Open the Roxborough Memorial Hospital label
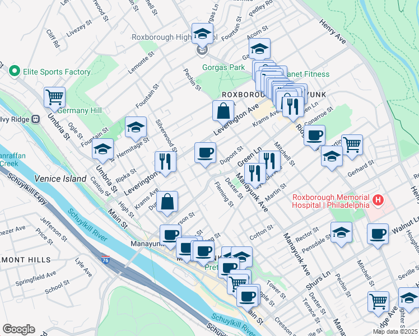The height and width of the screenshot is (336, 419). tap(331, 201)
